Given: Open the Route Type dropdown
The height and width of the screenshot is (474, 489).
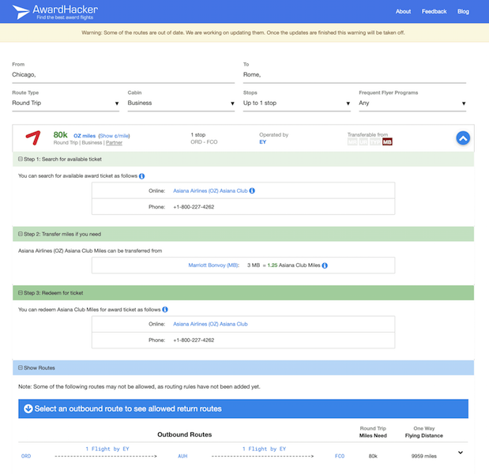Looking at the screenshot, I should [x=66, y=103].
